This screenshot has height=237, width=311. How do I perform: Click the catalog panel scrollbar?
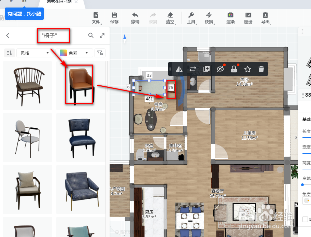(108, 76)
